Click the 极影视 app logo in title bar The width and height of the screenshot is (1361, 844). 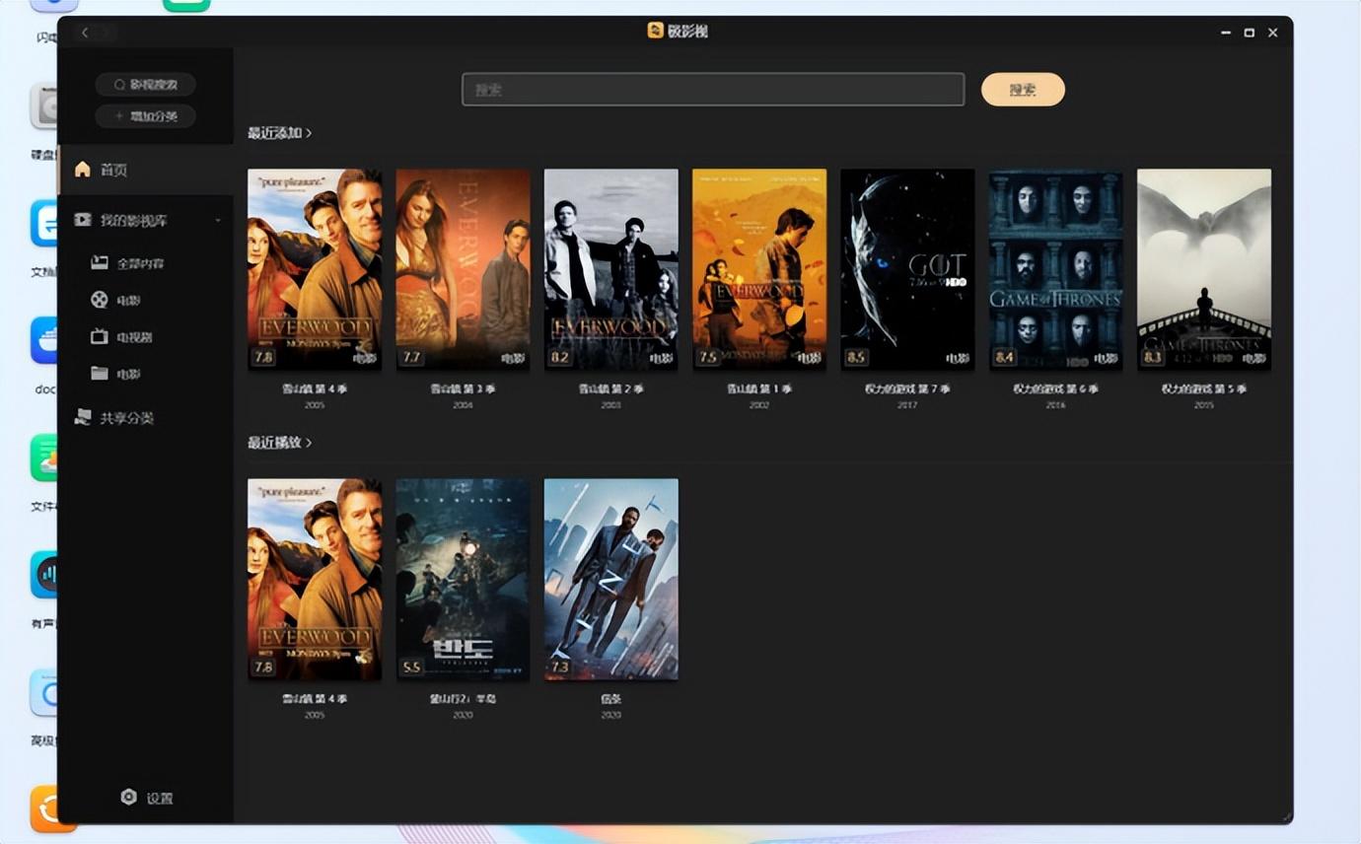pos(655,31)
